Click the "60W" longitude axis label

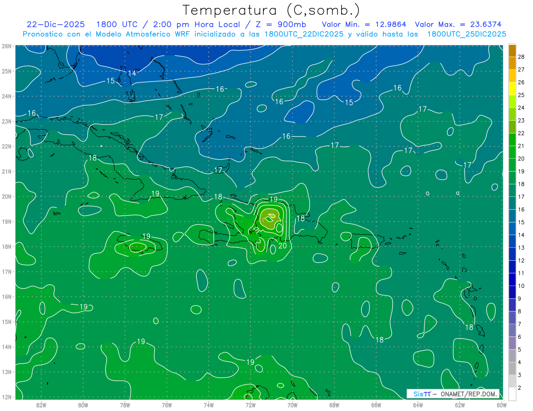tap(501, 404)
